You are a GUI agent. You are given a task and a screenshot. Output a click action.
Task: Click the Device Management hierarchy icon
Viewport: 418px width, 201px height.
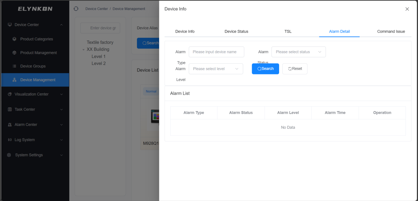coord(14,80)
